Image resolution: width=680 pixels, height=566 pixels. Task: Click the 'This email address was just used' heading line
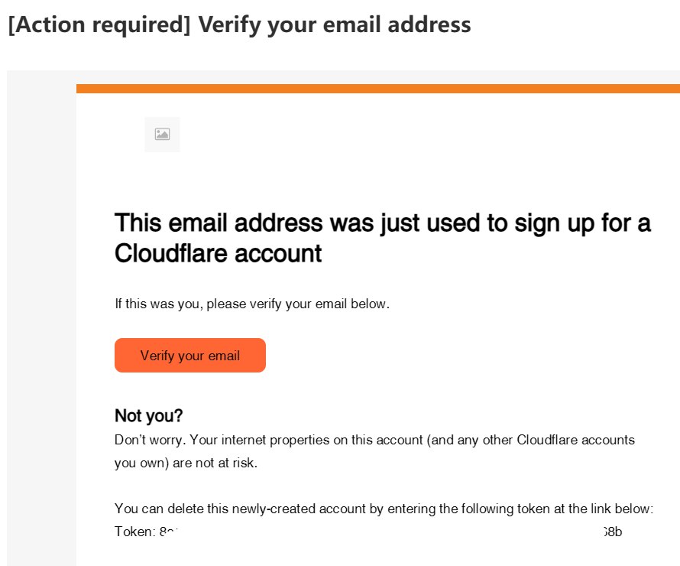click(383, 223)
